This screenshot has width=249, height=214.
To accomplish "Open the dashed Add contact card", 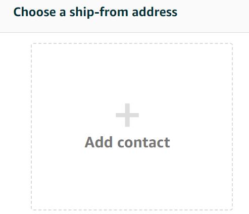I will click(x=132, y=127).
